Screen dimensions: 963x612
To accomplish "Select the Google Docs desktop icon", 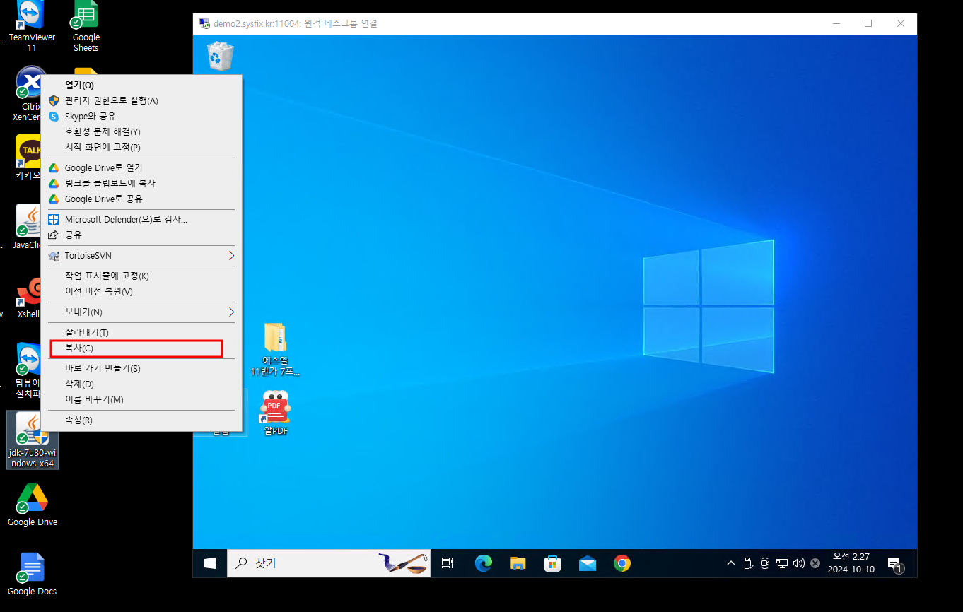I will coord(32,574).
